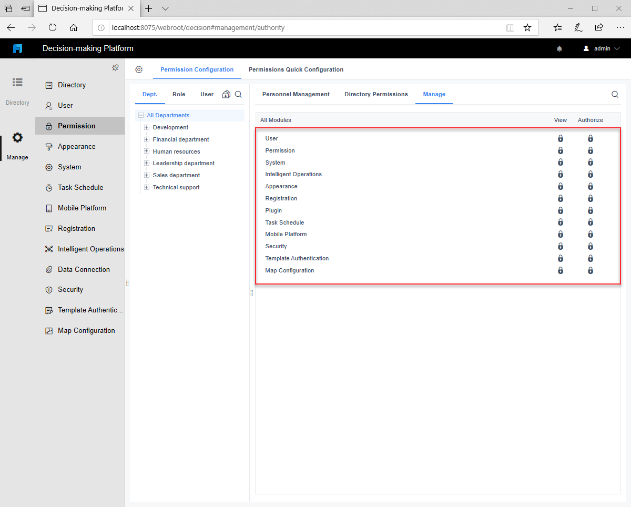The width and height of the screenshot is (631, 507).
Task: Open the Directory Permissions tab
Action: pos(376,94)
